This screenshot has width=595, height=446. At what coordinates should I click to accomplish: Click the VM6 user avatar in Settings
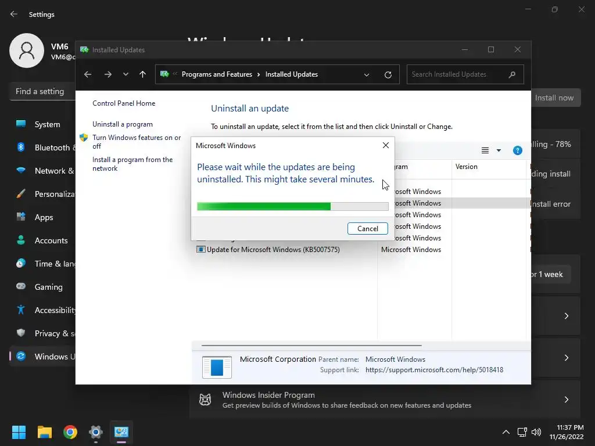pyautogui.click(x=27, y=51)
